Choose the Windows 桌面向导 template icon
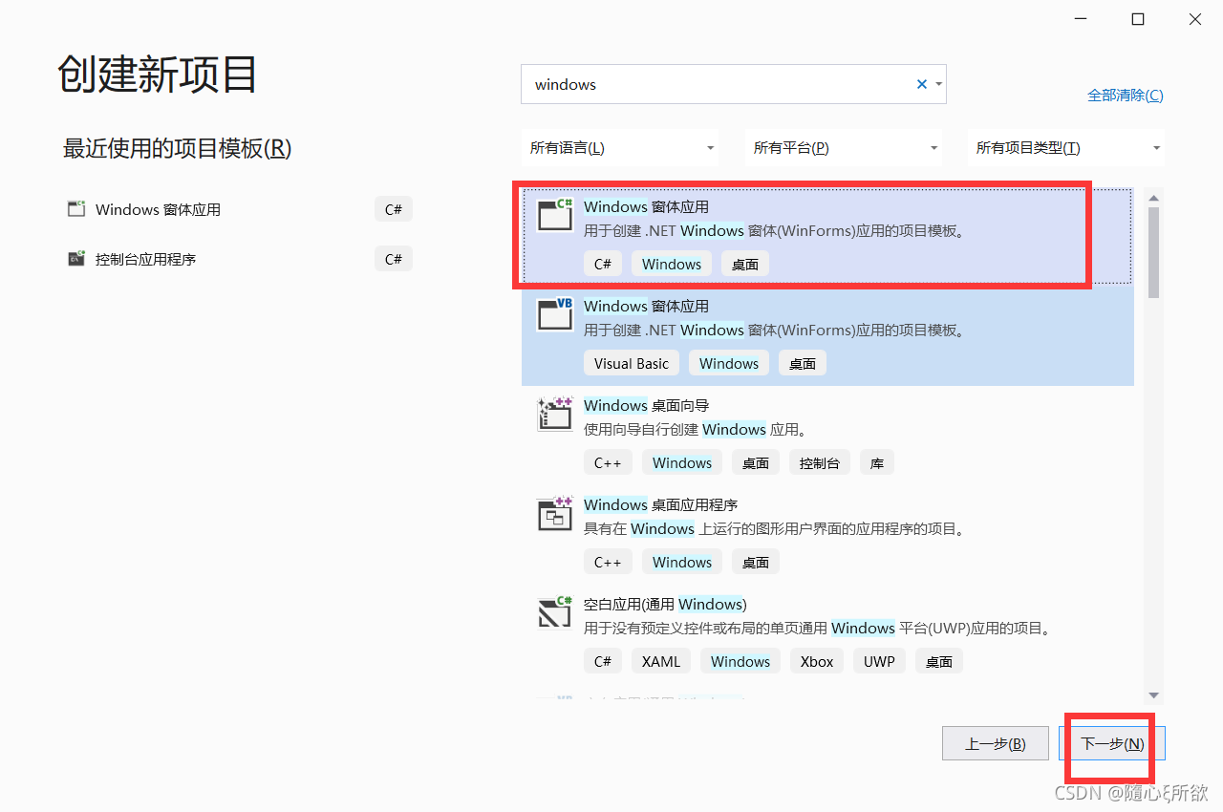This screenshot has width=1223, height=812. (x=555, y=414)
